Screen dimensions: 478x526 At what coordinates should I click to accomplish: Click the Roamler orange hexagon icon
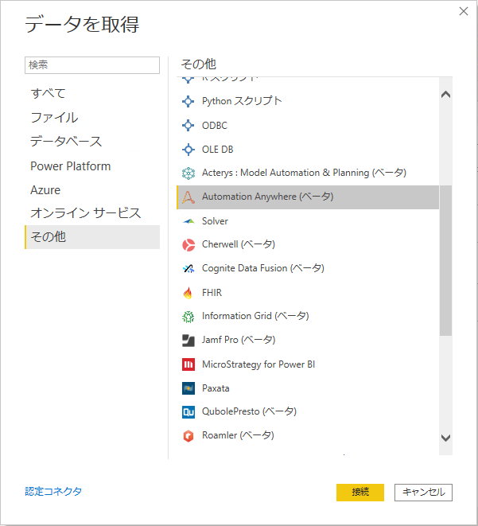tap(188, 436)
